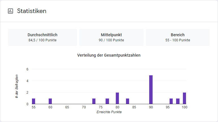This screenshot has height=122, width=218.
Task: Click the Statistiken bar chart icon
Action: pos(10,11)
